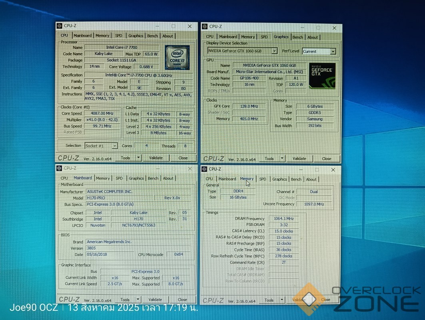The height and width of the screenshot is (320, 425).
Task: Expand the Perf Level dropdown
Action: (x=332, y=52)
